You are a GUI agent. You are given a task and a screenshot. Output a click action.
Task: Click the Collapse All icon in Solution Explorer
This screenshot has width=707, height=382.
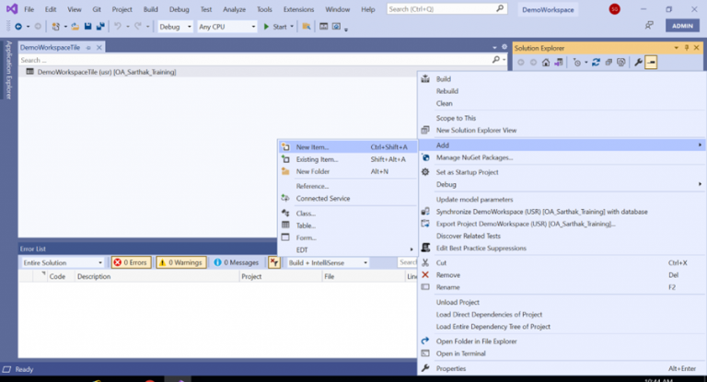pyautogui.click(x=608, y=63)
